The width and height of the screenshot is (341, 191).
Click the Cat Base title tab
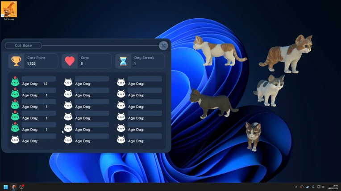[x=23, y=45]
